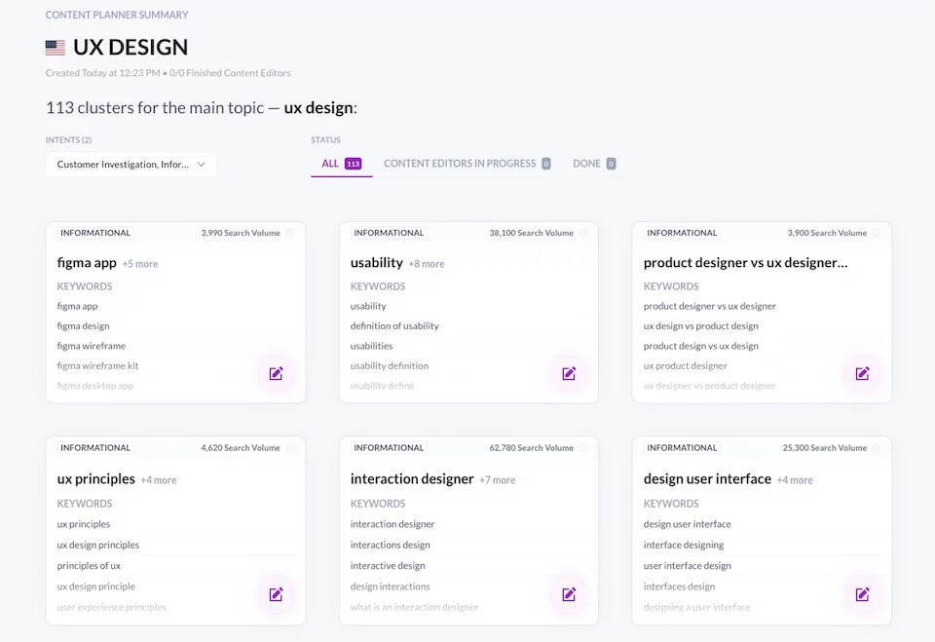Click the 'ux principles' cluster title

click(x=95, y=479)
